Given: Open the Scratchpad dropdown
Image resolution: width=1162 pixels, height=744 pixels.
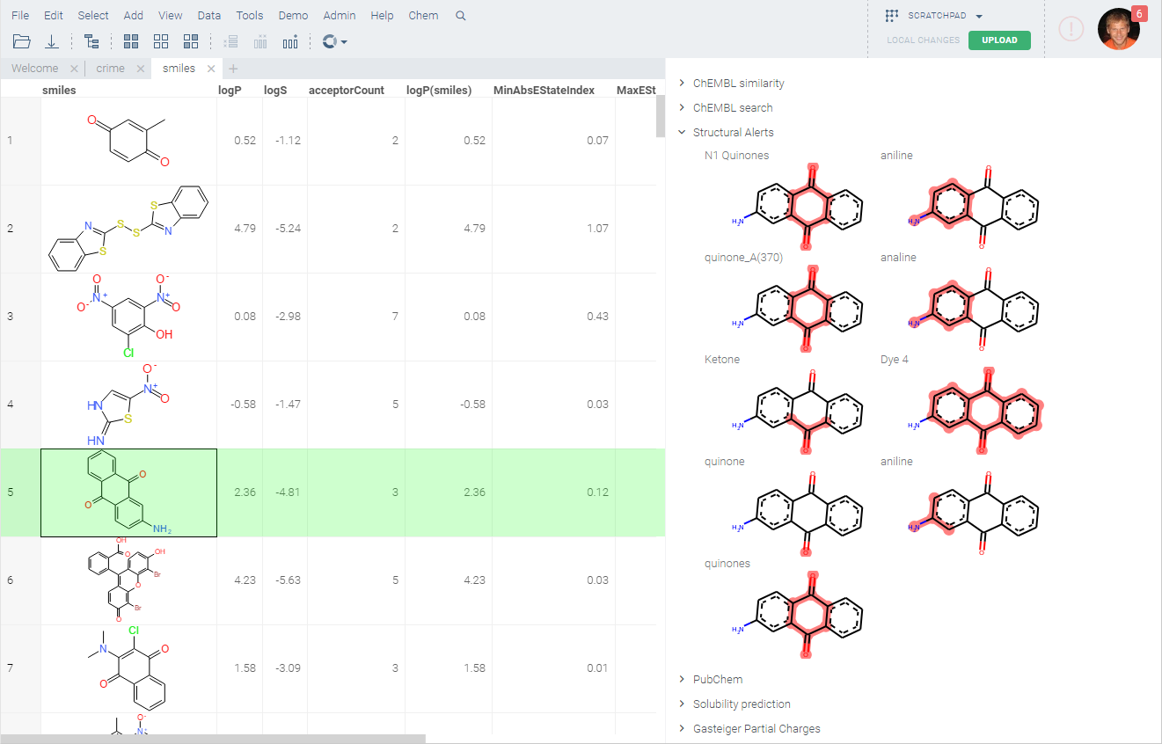Looking at the screenshot, I should (979, 16).
